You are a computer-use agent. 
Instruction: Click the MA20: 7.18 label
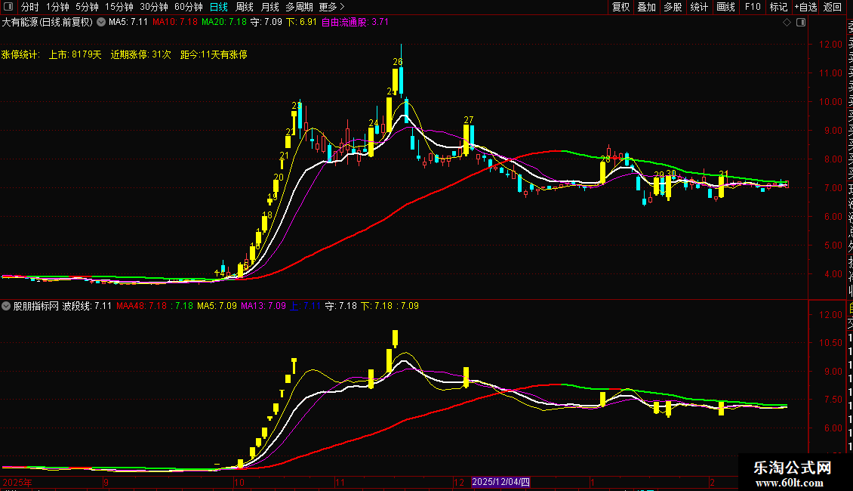[x=224, y=23]
